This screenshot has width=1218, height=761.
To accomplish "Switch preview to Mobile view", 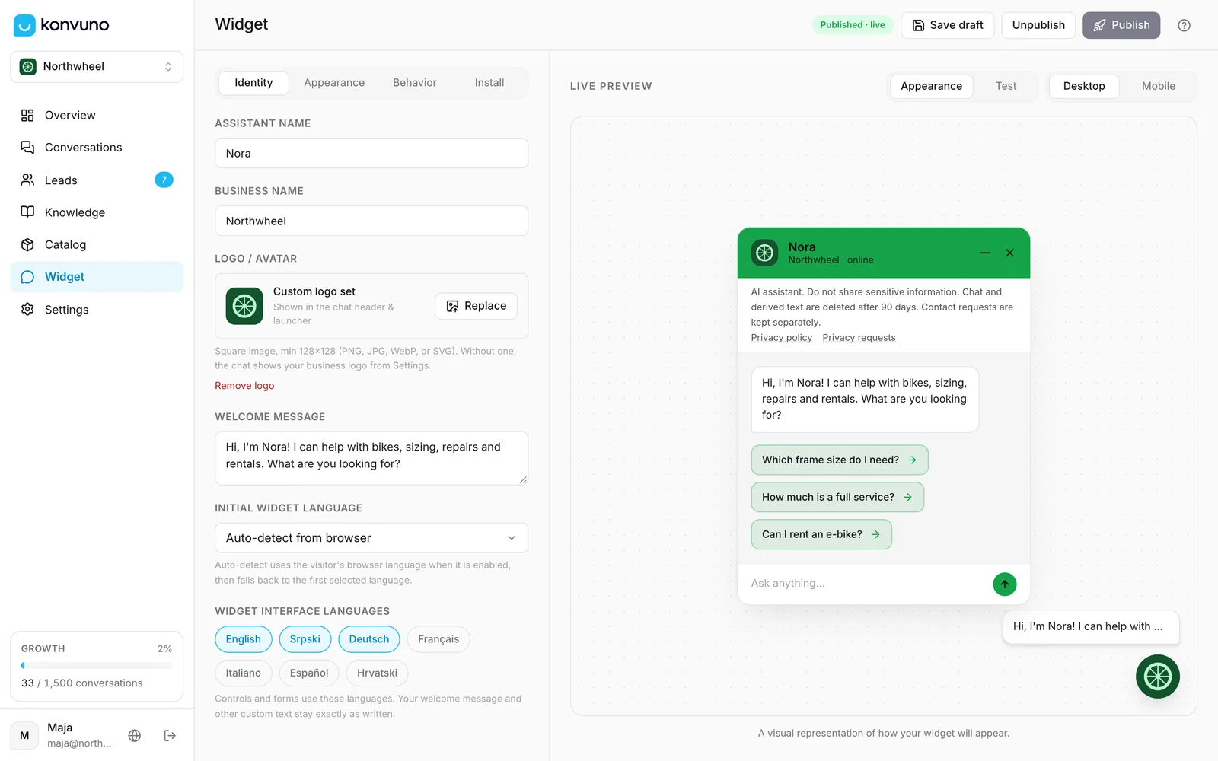I will pyautogui.click(x=1159, y=86).
